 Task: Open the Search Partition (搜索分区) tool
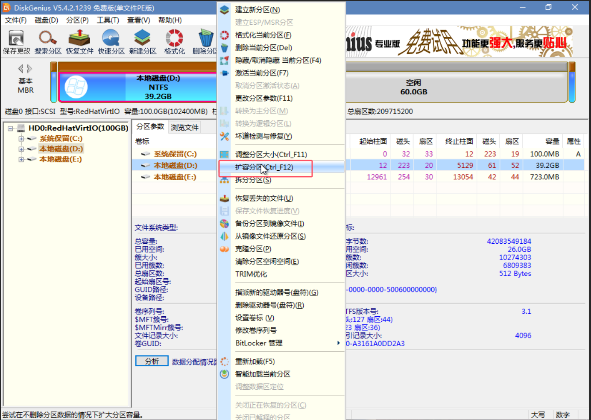(48, 42)
